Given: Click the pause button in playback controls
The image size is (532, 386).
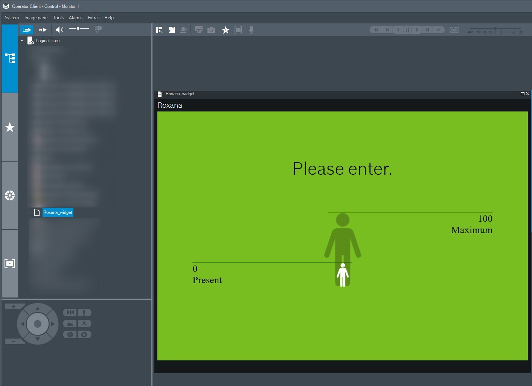Looking at the screenshot, I should pos(407,30).
